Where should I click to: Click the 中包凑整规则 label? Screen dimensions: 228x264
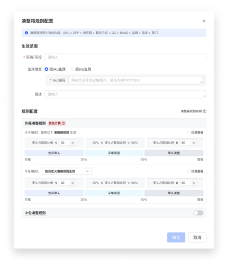[35, 213]
